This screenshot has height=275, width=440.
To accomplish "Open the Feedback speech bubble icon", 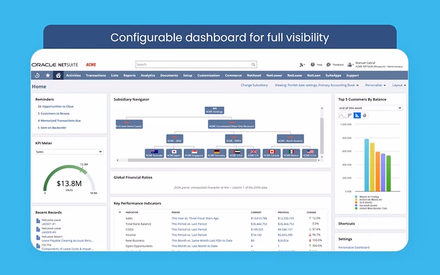I will (x=328, y=64).
